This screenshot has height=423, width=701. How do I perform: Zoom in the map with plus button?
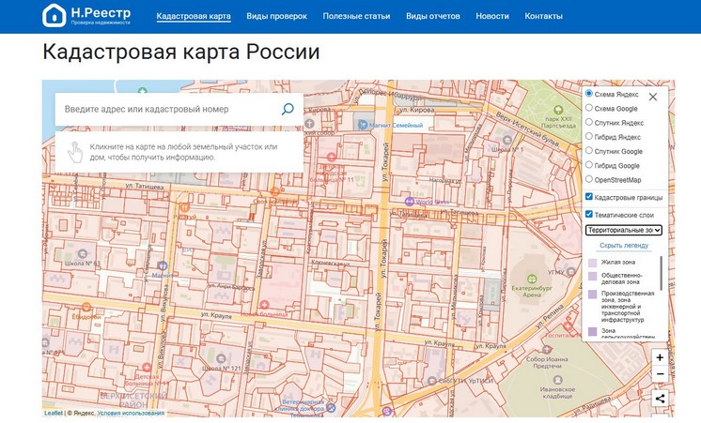point(660,357)
